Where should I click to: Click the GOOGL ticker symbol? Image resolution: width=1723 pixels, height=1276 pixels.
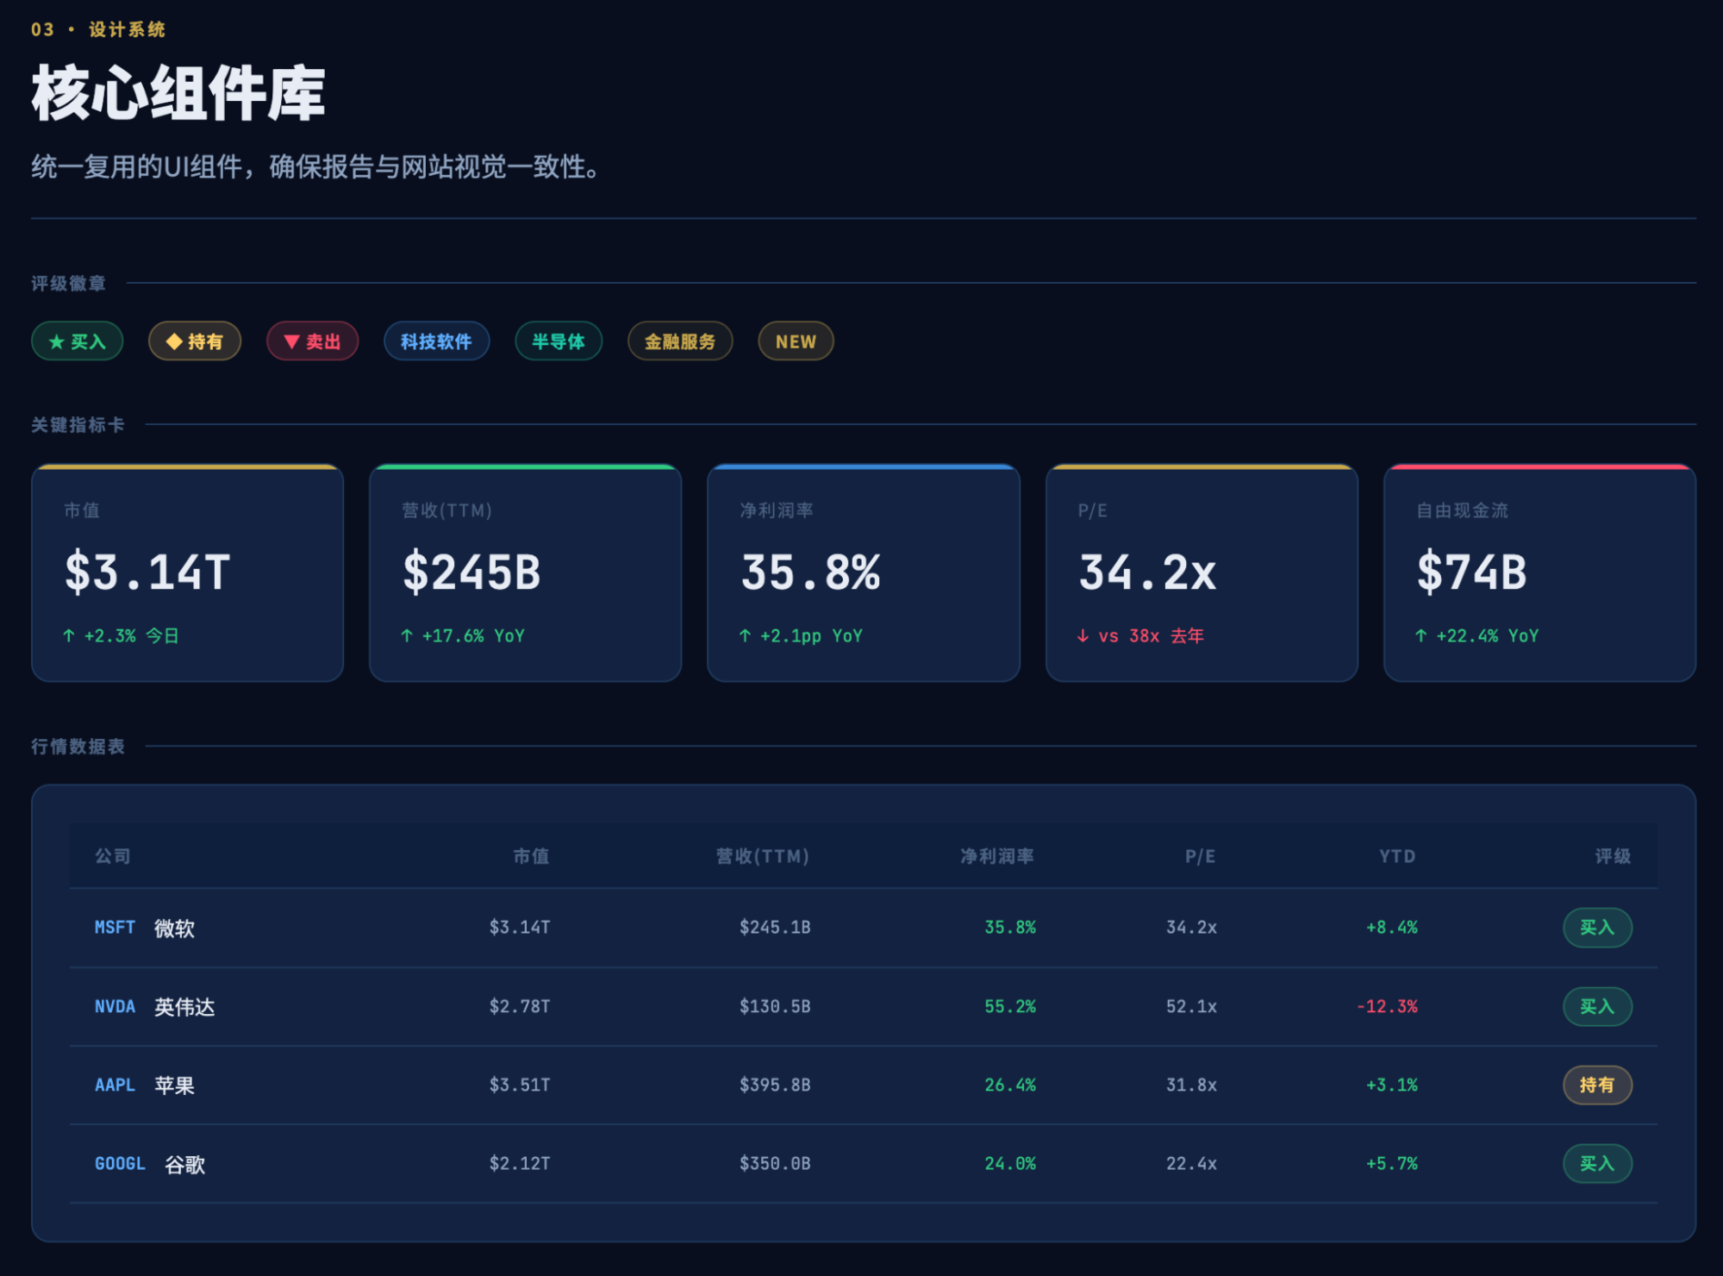(x=120, y=1164)
